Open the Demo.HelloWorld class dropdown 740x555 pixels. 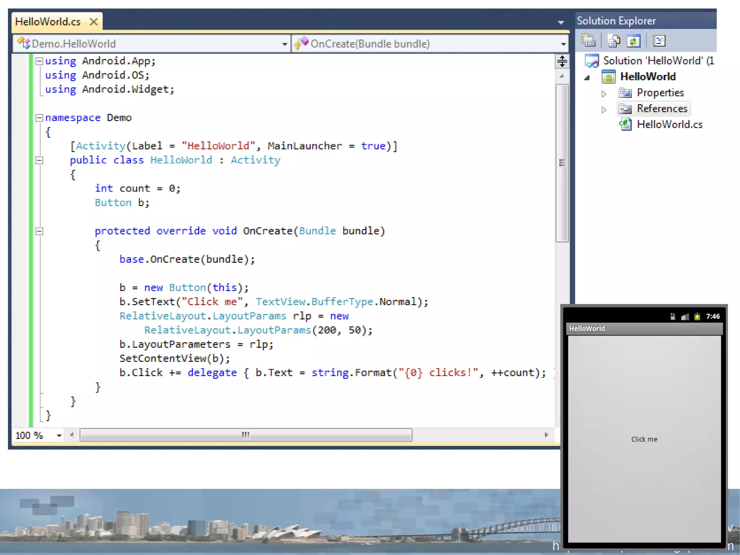(284, 44)
